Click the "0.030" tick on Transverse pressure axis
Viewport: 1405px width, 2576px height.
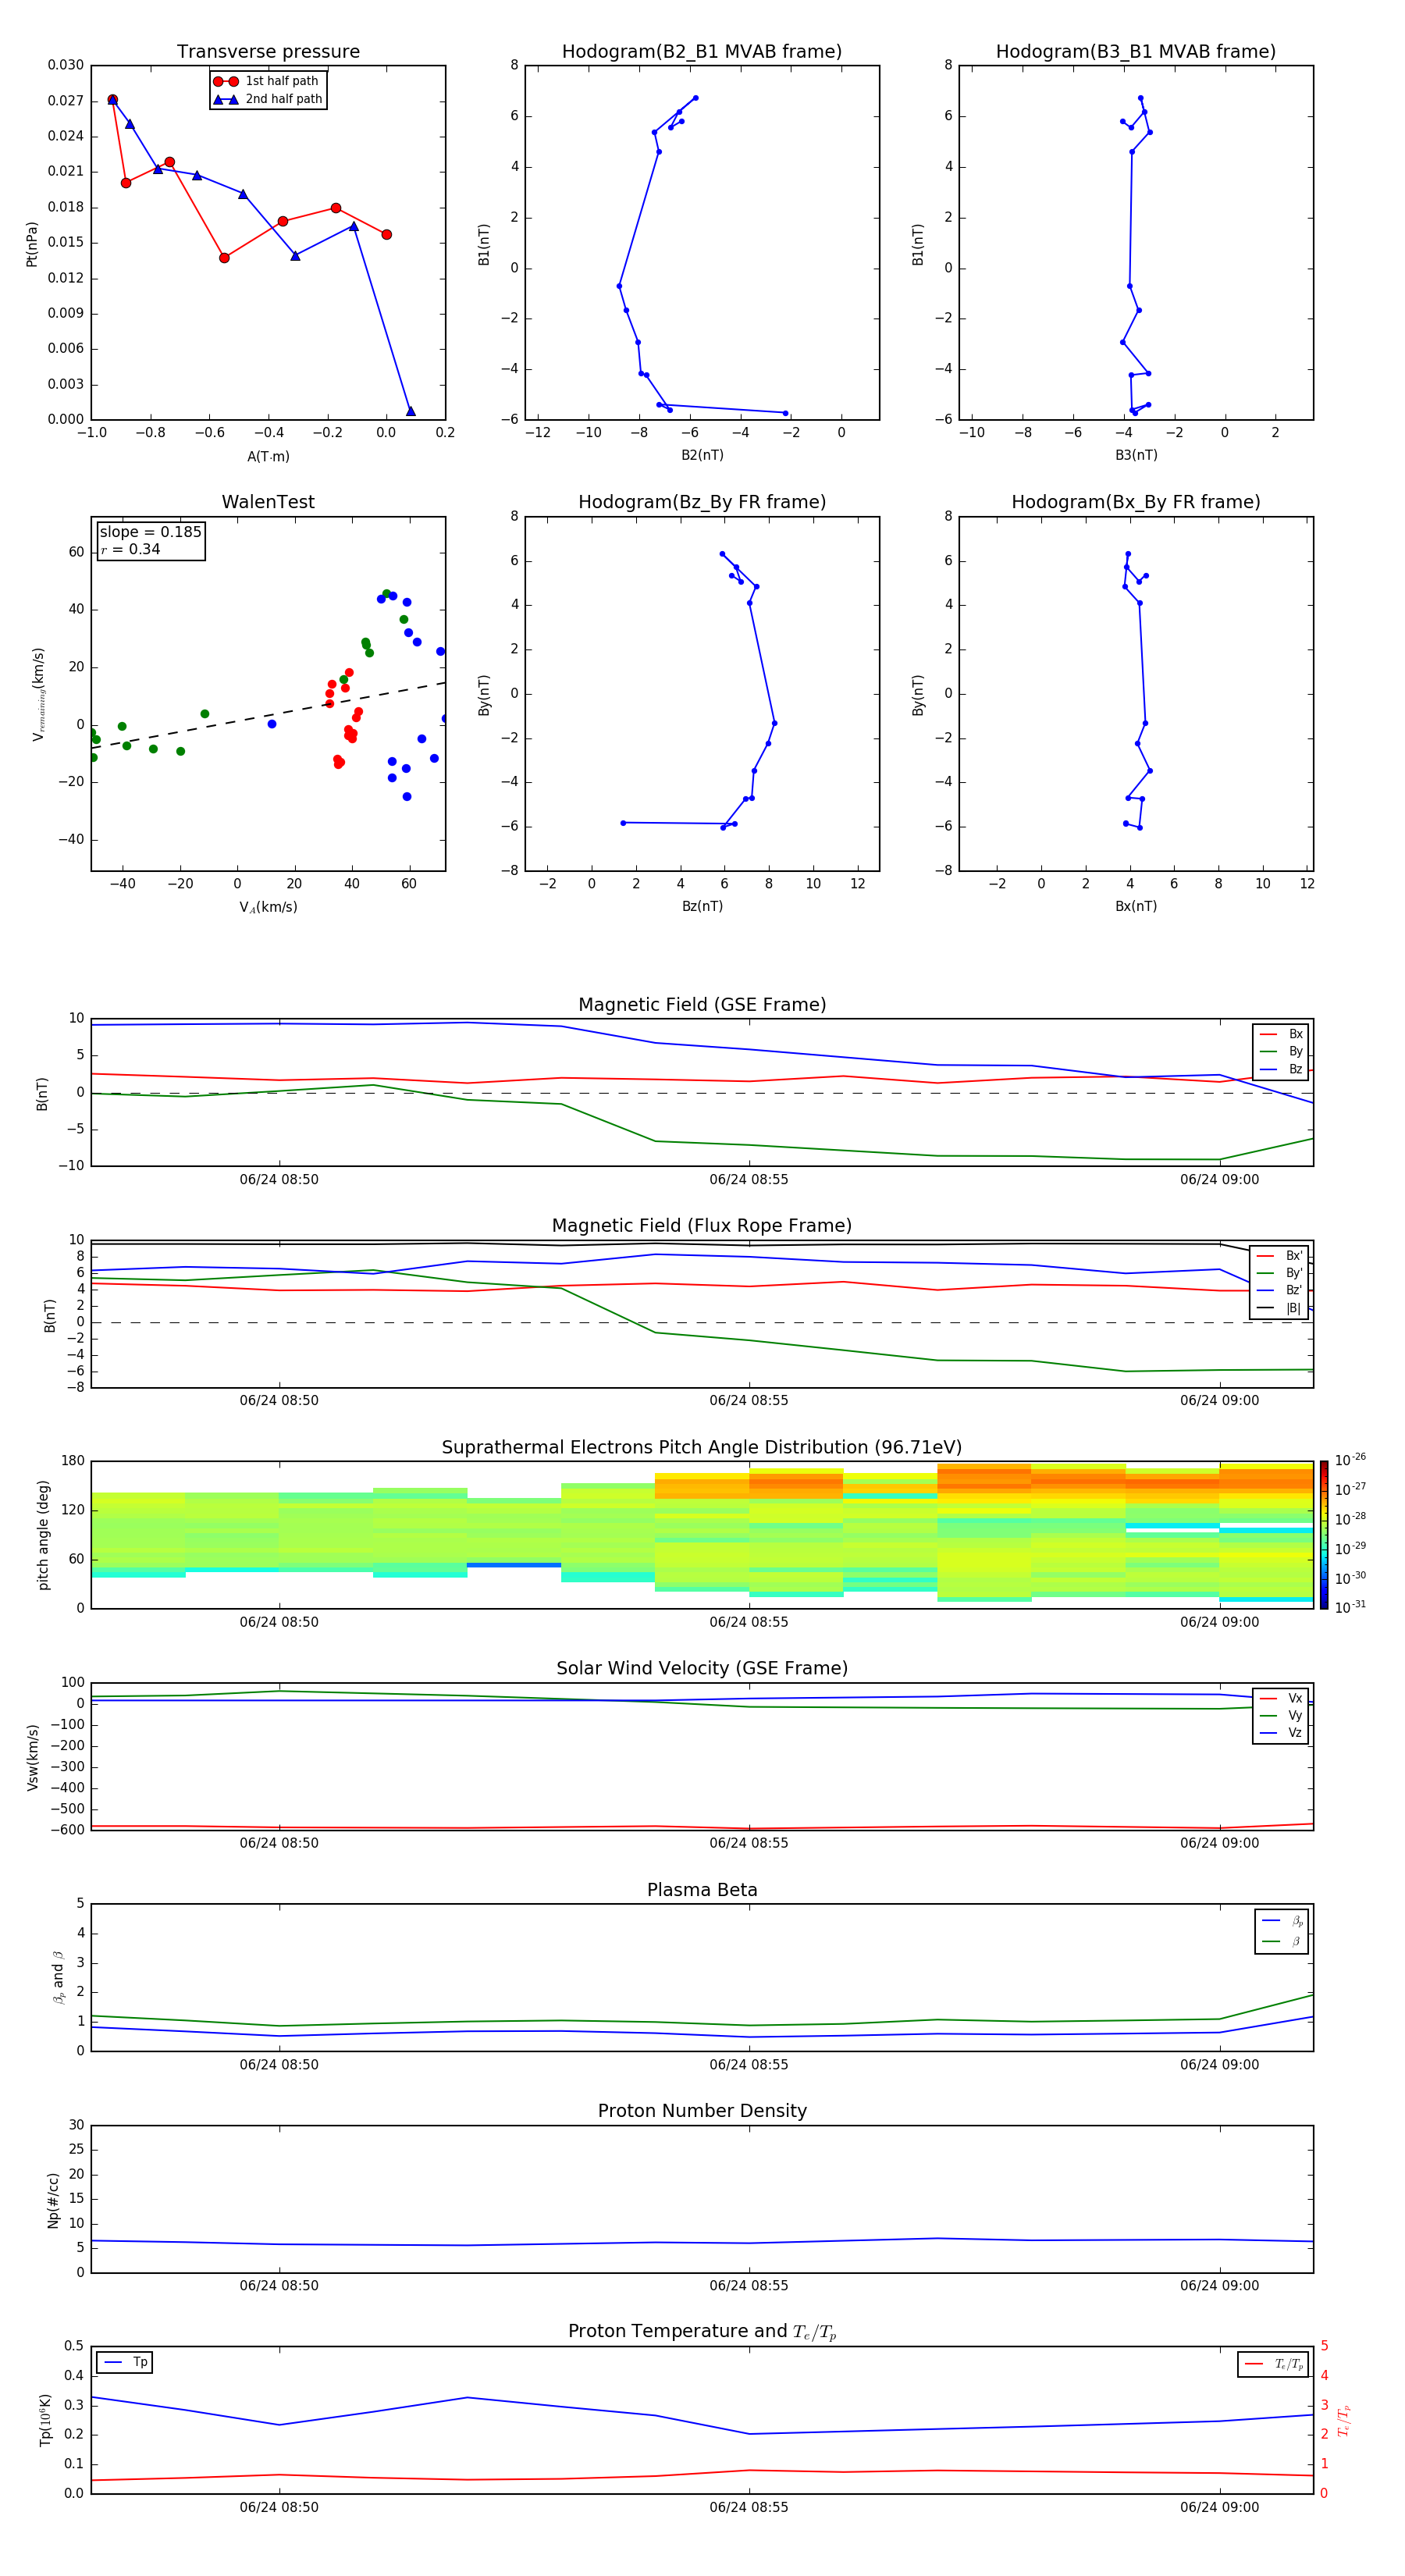[x=65, y=65]
